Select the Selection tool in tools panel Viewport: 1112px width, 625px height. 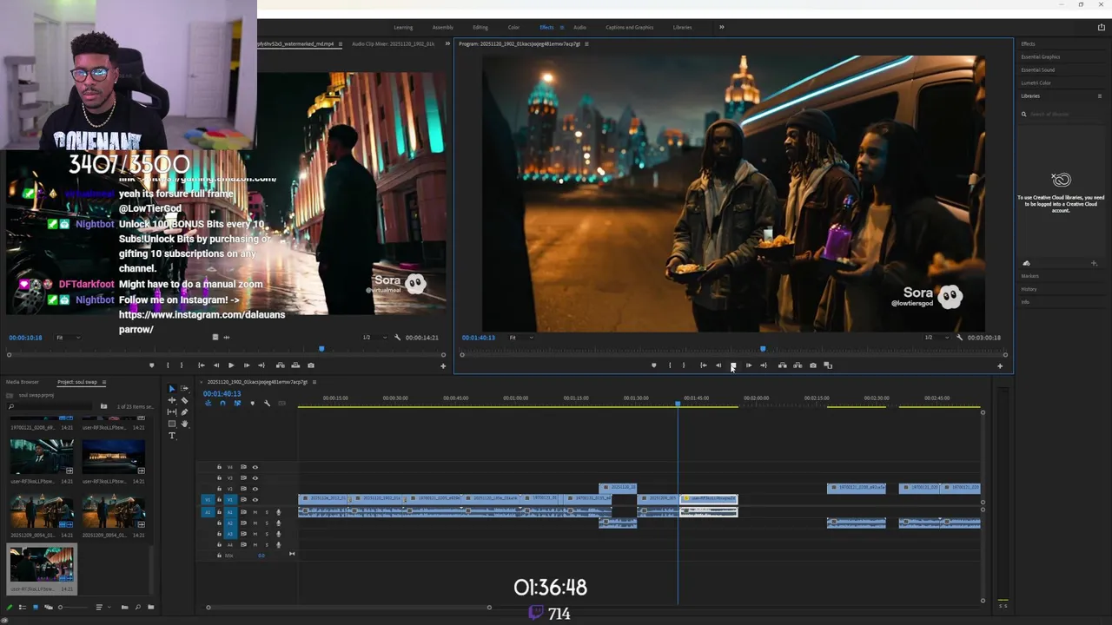172,389
